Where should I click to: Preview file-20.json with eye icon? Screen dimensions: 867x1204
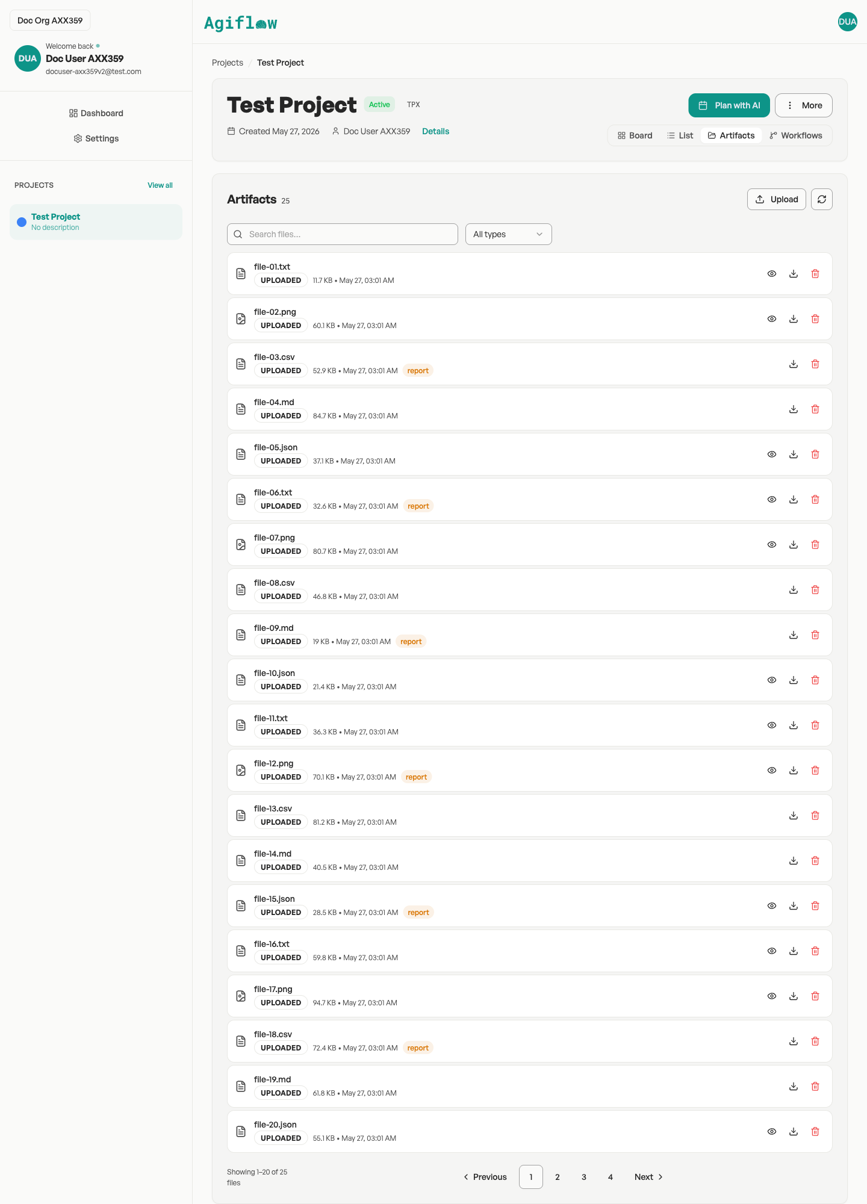pos(772,1132)
